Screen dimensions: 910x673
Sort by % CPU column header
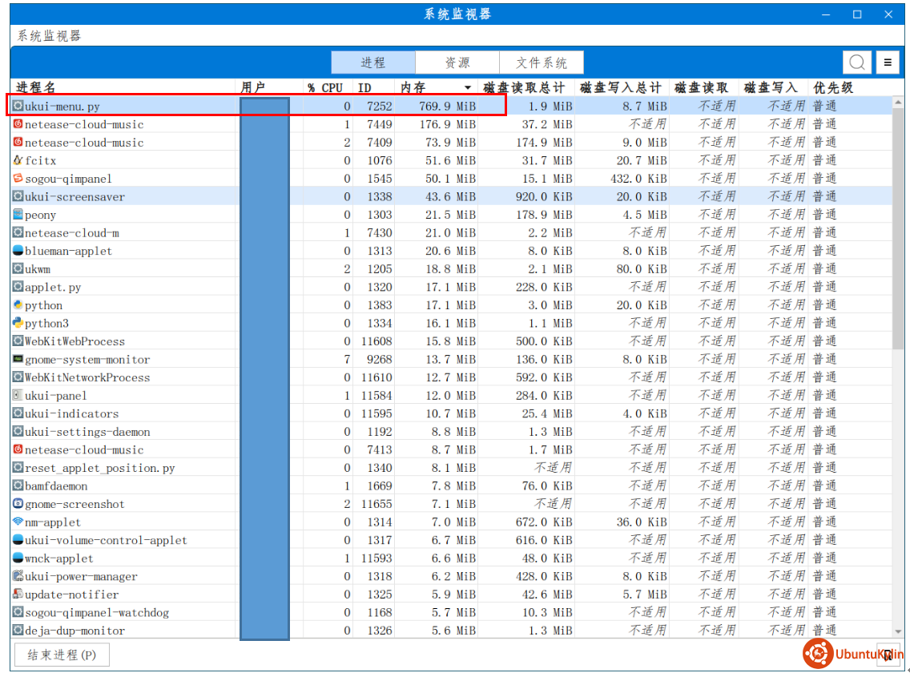click(328, 87)
